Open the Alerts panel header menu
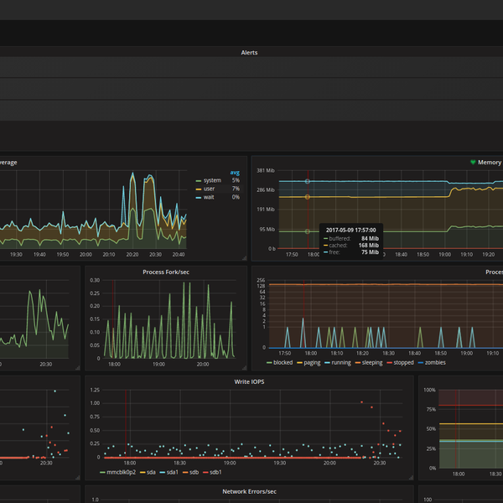 tap(249, 52)
